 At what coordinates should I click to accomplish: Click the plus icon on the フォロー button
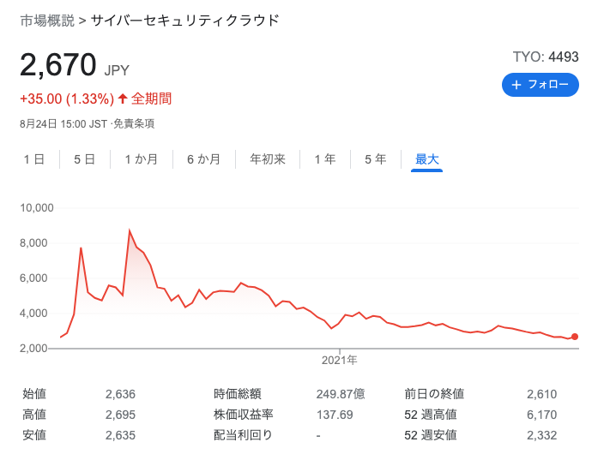(516, 85)
